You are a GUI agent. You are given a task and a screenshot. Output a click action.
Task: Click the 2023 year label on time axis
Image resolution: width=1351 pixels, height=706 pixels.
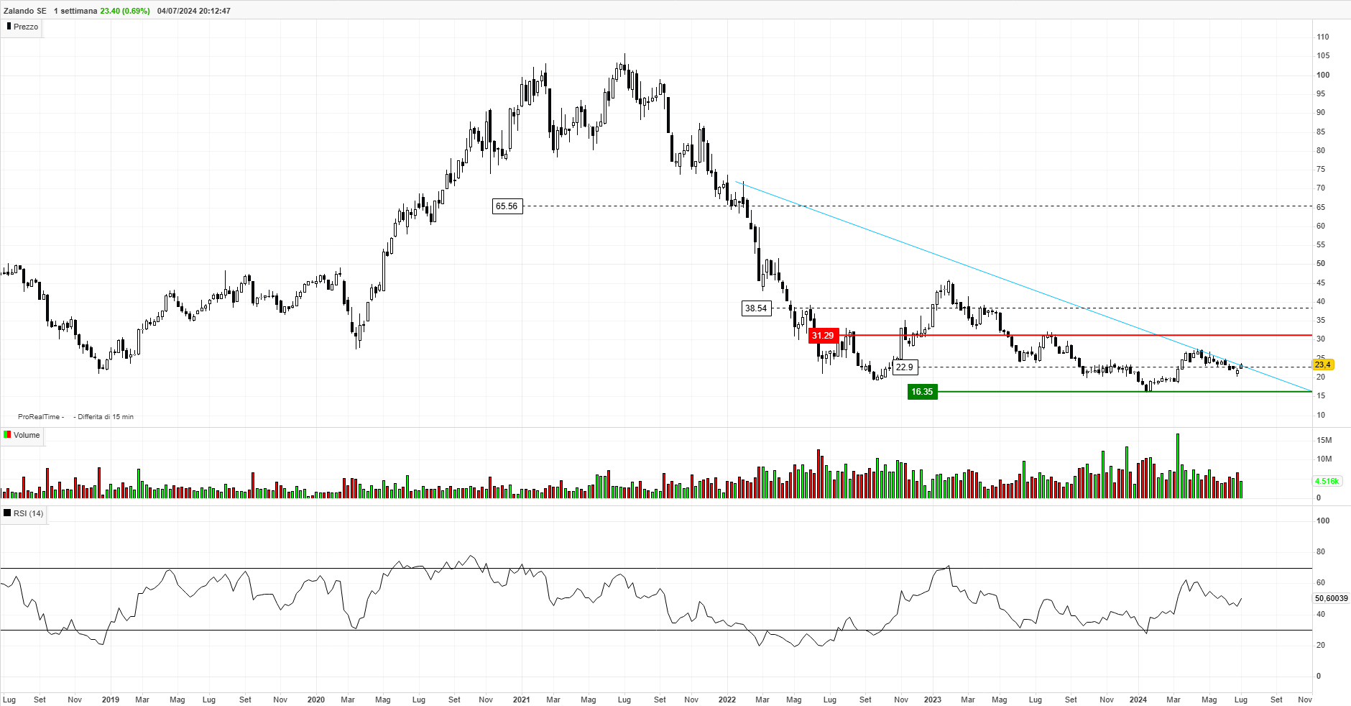(933, 700)
